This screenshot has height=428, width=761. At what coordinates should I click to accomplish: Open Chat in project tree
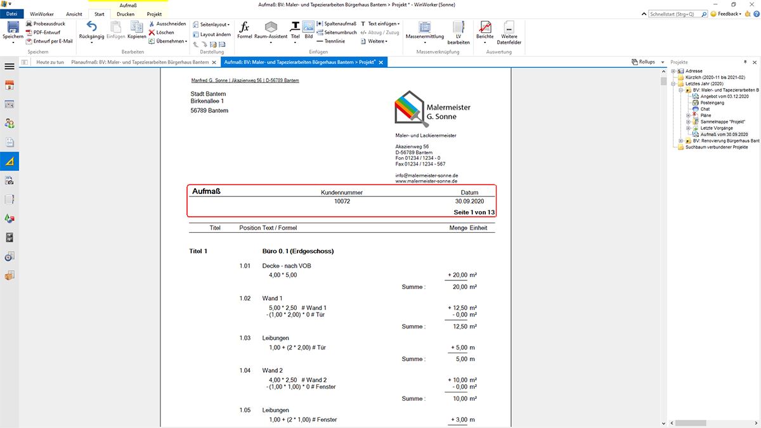coord(705,109)
